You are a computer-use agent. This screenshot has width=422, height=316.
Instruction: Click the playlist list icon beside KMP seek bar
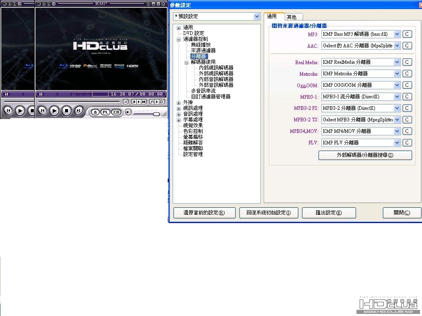click(126, 102)
